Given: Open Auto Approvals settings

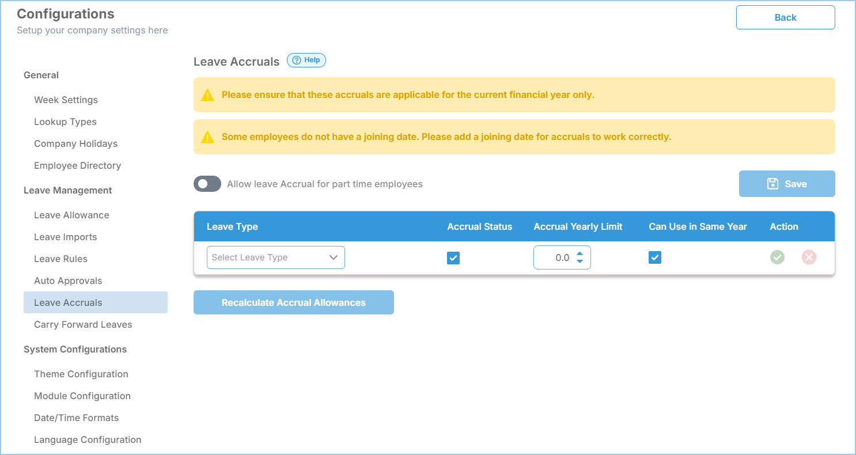Looking at the screenshot, I should click(x=68, y=280).
